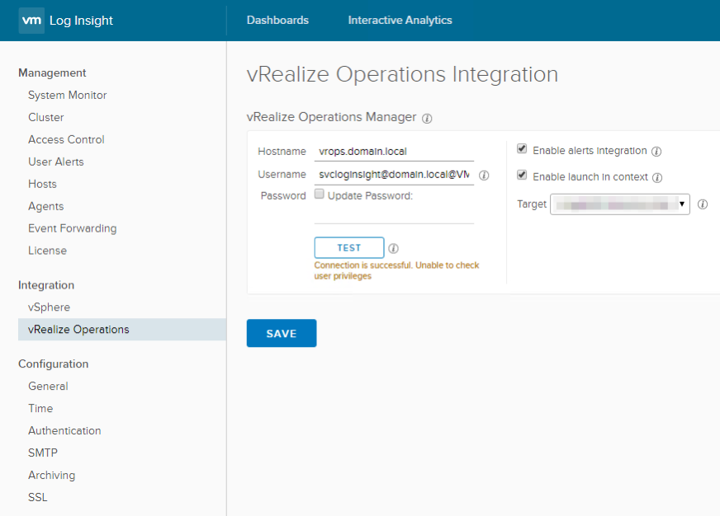This screenshot has width=720, height=516.
Task: Open System Monitor in Management menu
Action: click(x=68, y=95)
